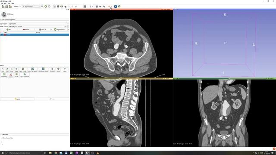Click the Load Data toolbar icon
The height and width of the screenshot is (155, 276).
tap(3, 6)
